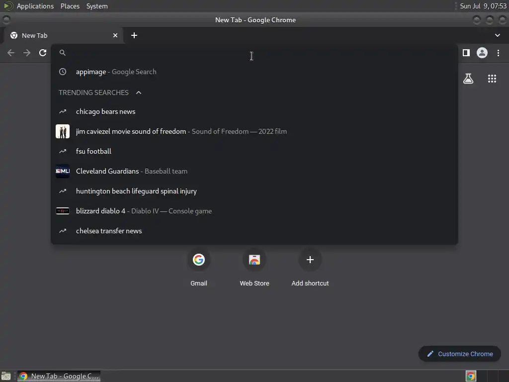Open the tab search dropdown arrow
Viewport: 509px width, 382px height.
click(497, 35)
